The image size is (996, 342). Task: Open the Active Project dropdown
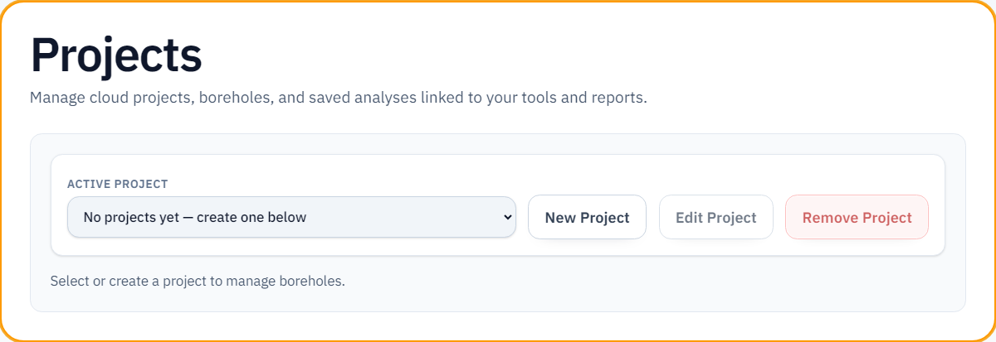(290, 218)
